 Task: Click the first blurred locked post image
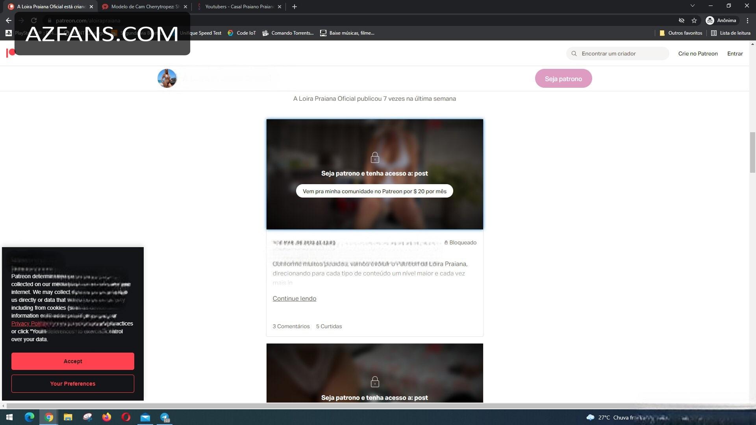coord(374,174)
